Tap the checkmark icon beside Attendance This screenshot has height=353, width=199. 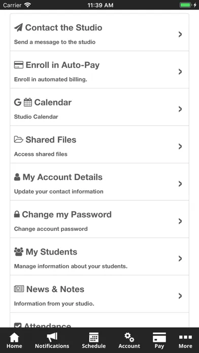point(18,325)
